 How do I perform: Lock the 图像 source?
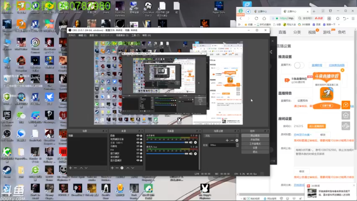(x=141, y=136)
